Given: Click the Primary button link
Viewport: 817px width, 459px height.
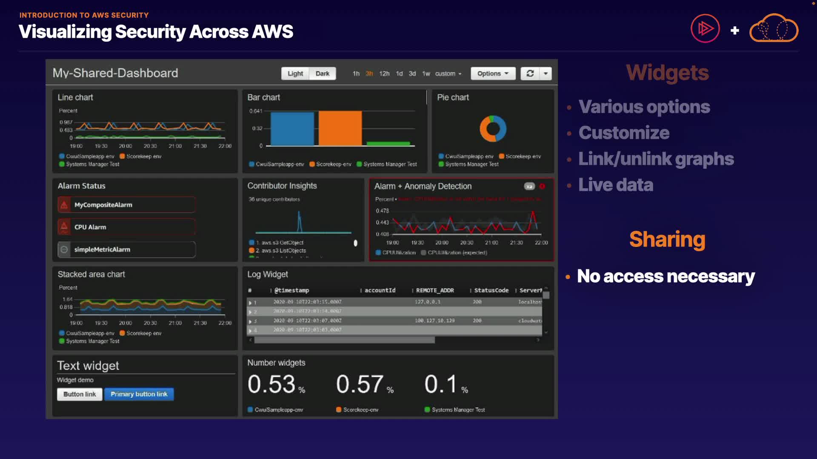Looking at the screenshot, I should (139, 394).
